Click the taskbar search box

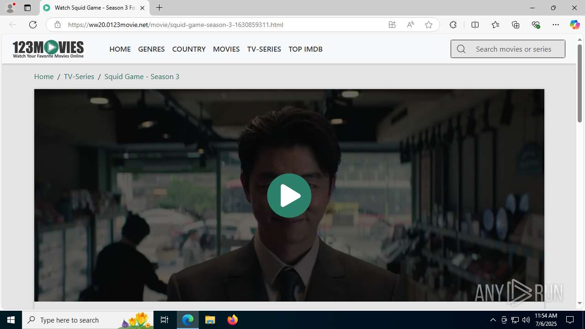88,320
